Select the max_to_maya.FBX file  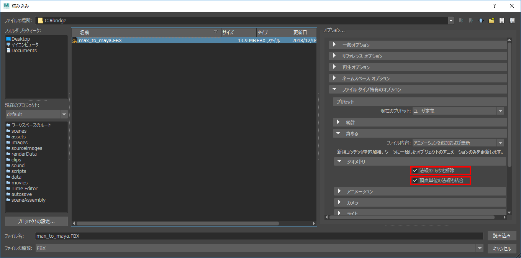[x=100, y=40]
